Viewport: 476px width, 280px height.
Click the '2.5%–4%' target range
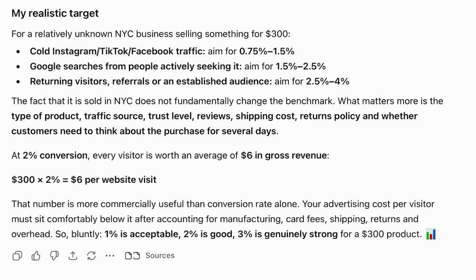[327, 81]
